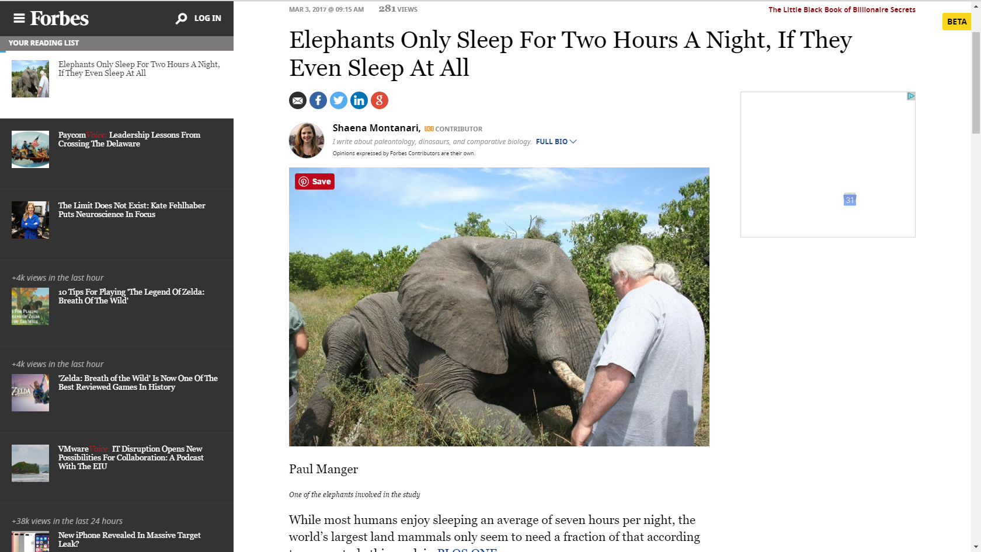The height and width of the screenshot is (552, 981).
Task: Share article on Google Plus
Action: click(380, 100)
